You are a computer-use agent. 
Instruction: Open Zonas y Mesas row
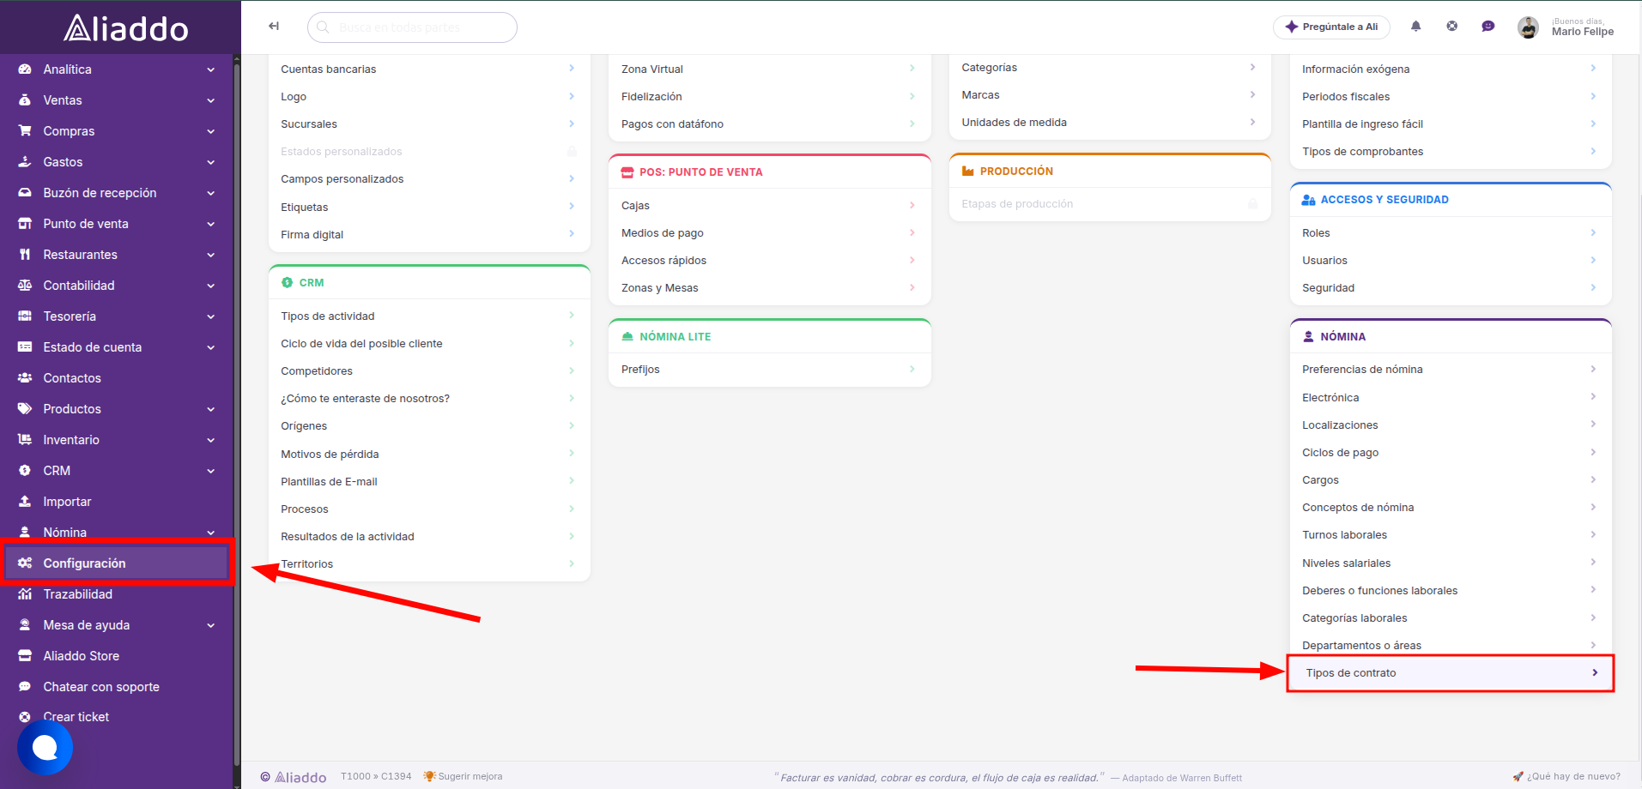click(769, 288)
